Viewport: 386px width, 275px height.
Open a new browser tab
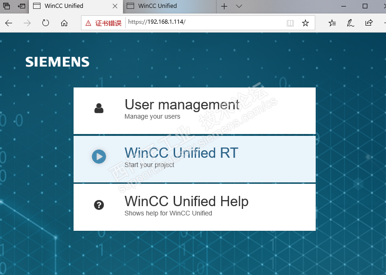coord(224,6)
